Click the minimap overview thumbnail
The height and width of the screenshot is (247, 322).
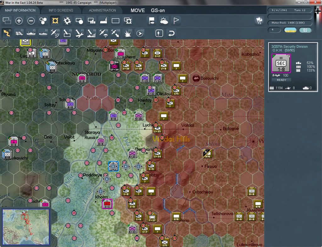pyautogui.click(x=26, y=227)
